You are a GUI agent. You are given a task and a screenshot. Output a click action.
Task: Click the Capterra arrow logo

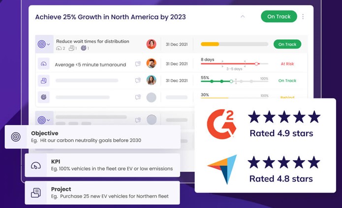click(222, 170)
